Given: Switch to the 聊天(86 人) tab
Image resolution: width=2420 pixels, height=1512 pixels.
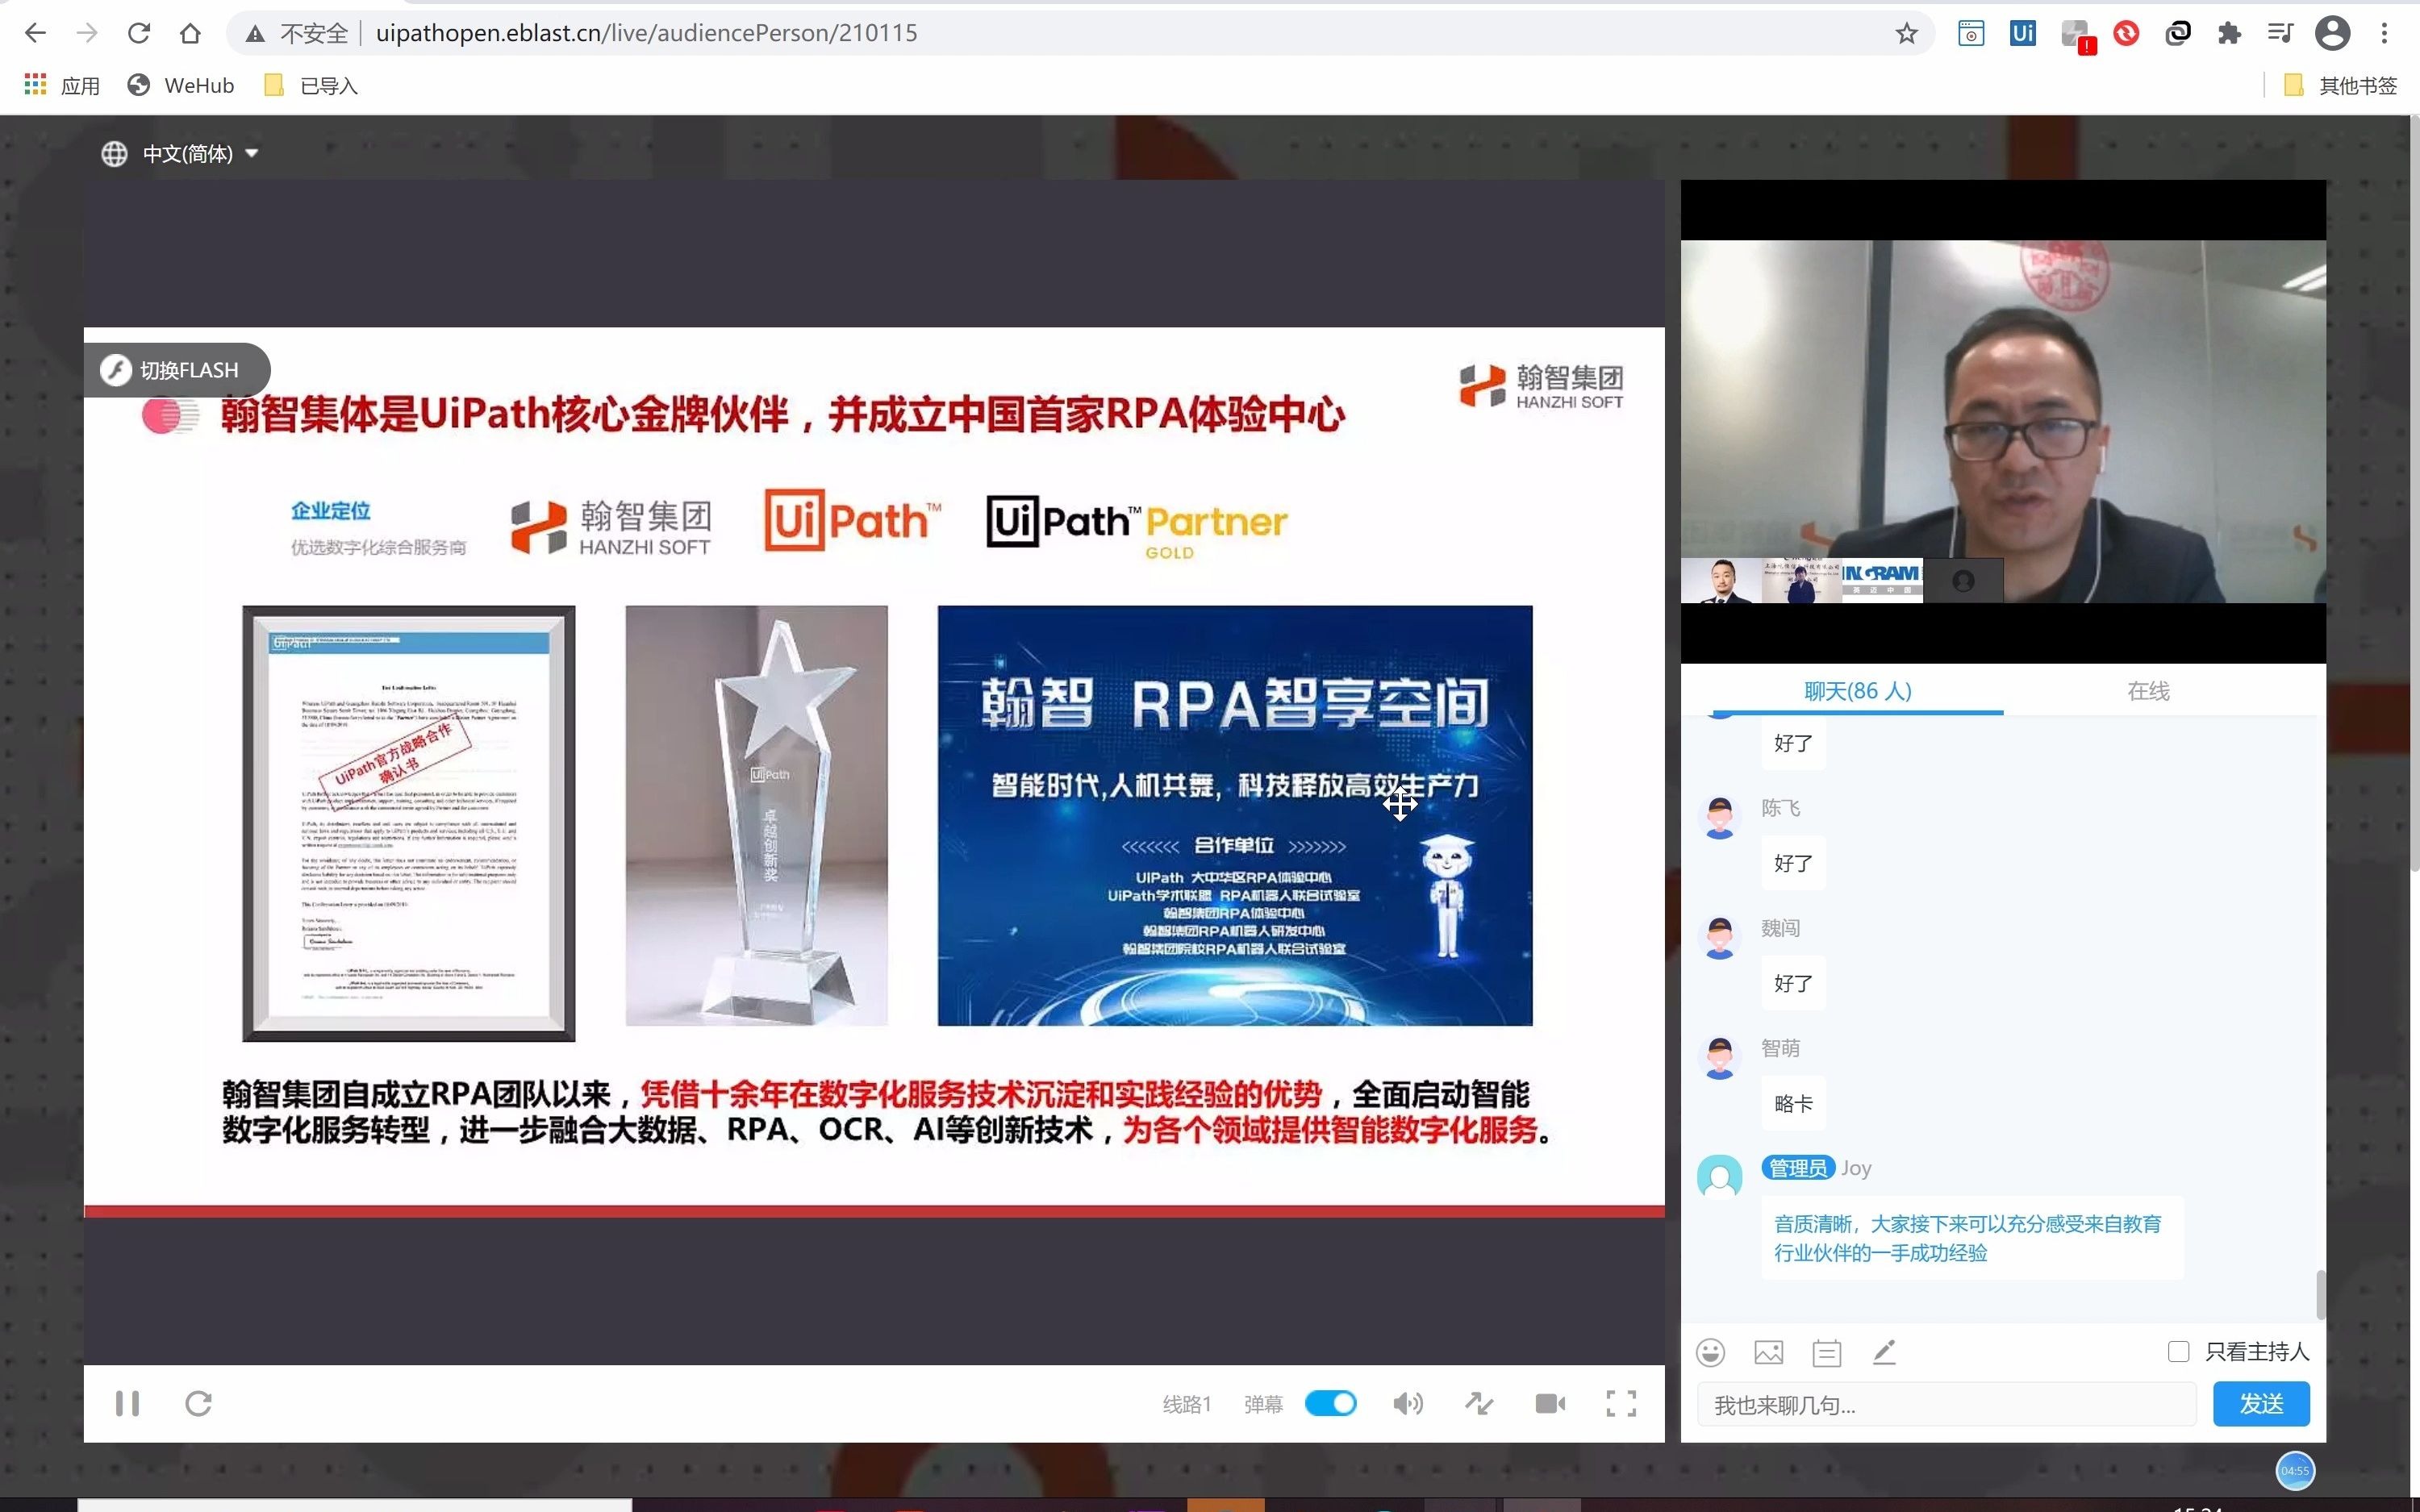Looking at the screenshot, I should pos(1857,690).
